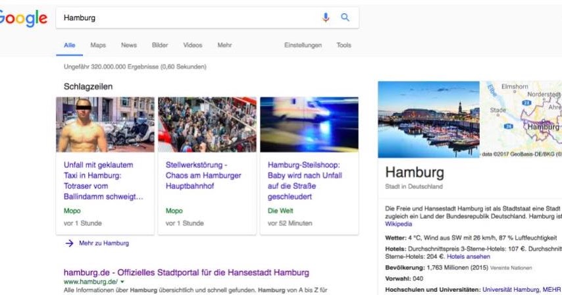Click the Google logo
This screenshot has height=295, width=562.
pos(23,18)
